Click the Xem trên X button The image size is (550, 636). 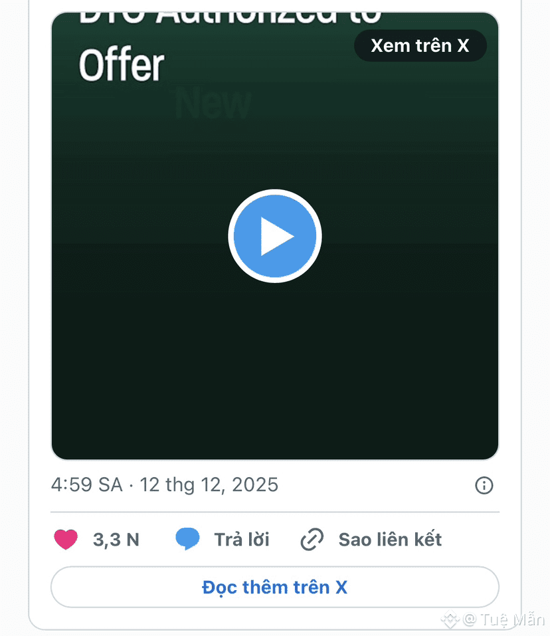[x=420, y=46]
